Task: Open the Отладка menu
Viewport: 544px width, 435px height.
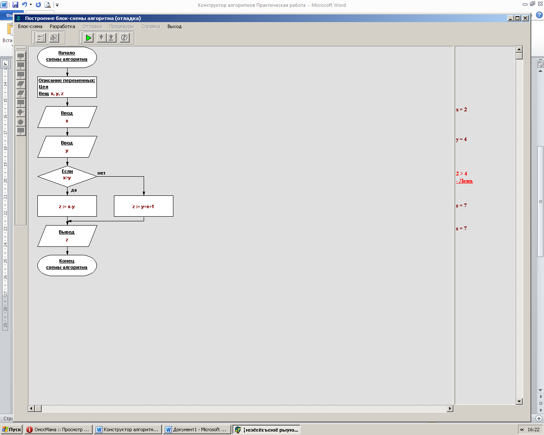Action: pyautogui.click(x=92, y=26)
